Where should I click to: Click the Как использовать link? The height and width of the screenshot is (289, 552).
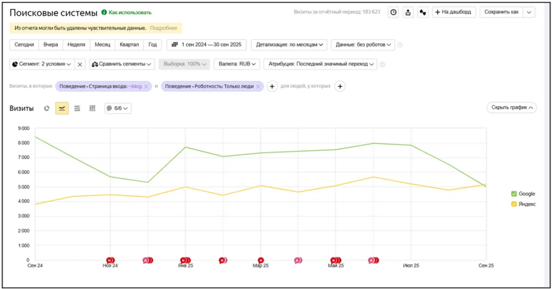[x=130, y=12]
